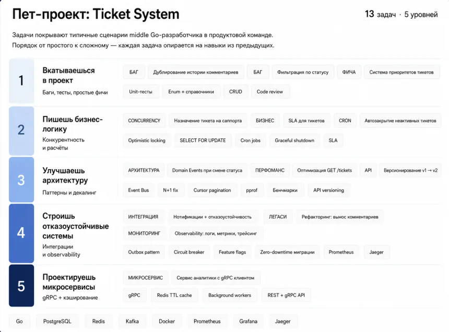Click the CONCURRENCY category label

tap(144, 121)
